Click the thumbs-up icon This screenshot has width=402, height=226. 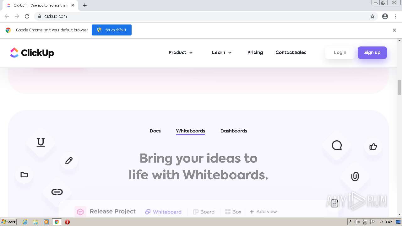[x=373, y=147]
